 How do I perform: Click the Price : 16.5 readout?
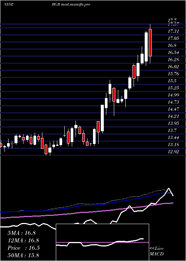pos(23,248)
